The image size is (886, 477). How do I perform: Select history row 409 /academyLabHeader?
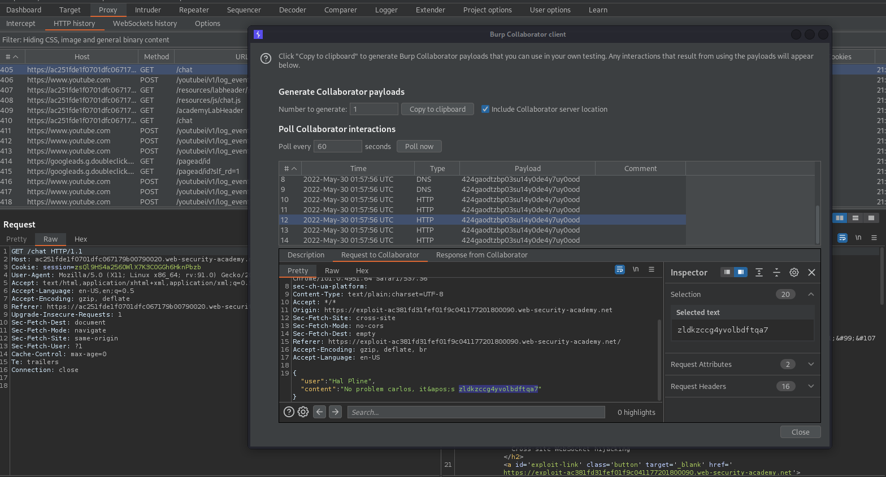point(124,110)
